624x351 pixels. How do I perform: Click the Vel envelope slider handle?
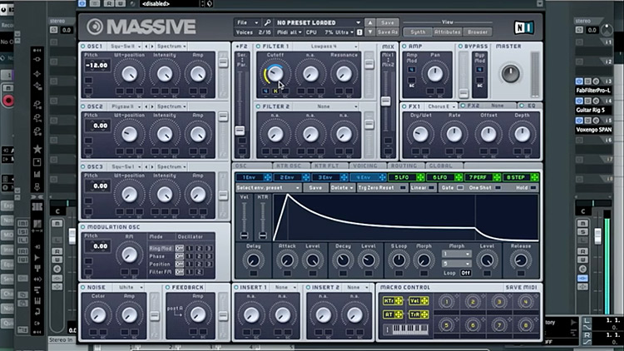pos(244,235)
